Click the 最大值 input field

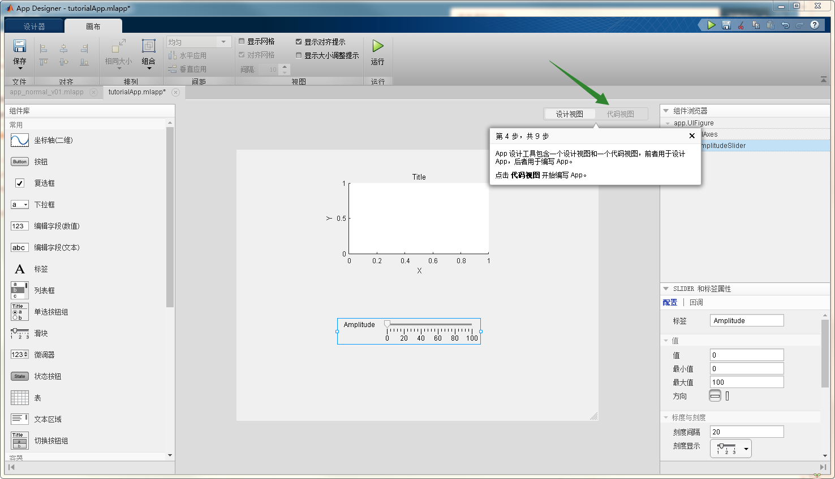point(746,381)
